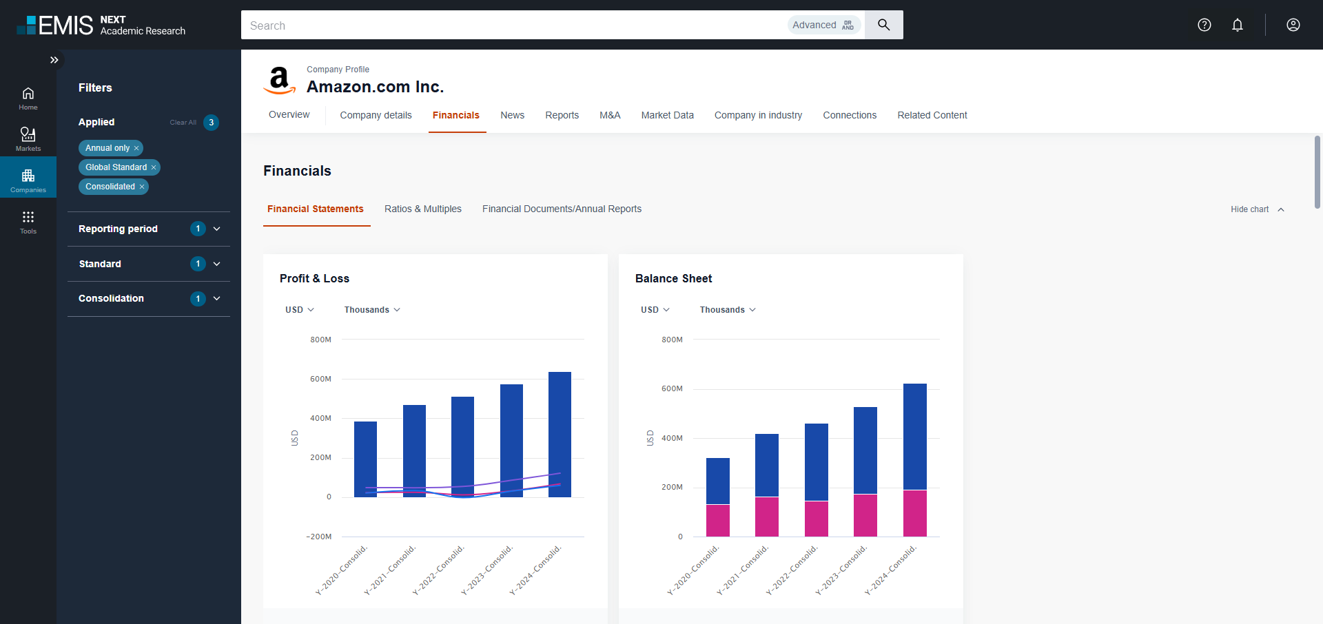The width and height of the screenshot is (1323, 624).
Task: Go to Home in sidebar
Action: click(x=28, y=98)
